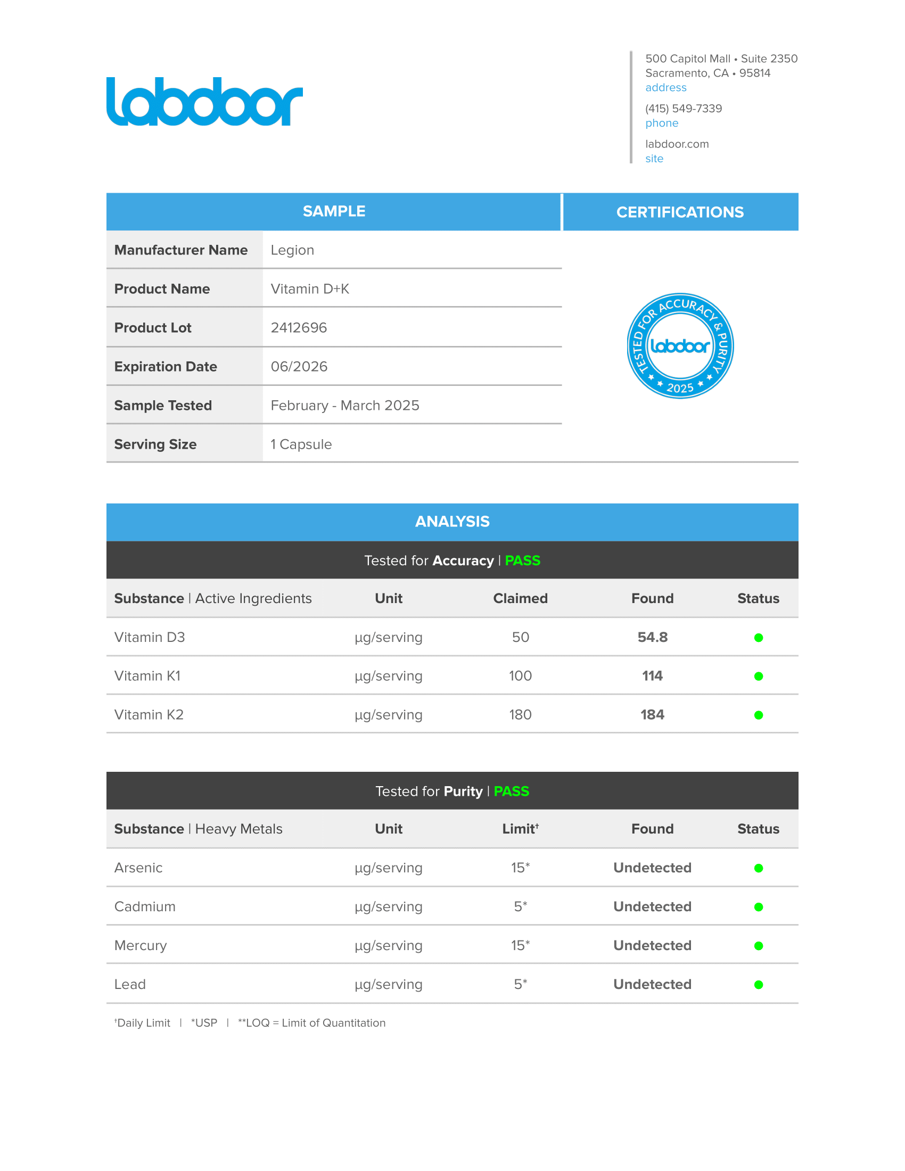Screen dimensions: 905x1171
Task: Click the product value 'Vitamin D+K'
Action: point(310,289)
